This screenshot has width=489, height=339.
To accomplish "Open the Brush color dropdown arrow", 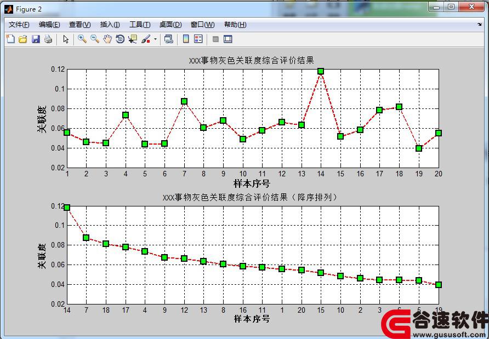I will [x=155, y=39].
